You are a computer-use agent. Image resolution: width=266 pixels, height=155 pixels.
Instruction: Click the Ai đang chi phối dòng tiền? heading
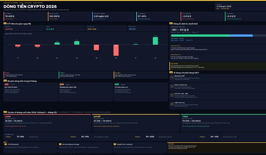click(186, 73)
